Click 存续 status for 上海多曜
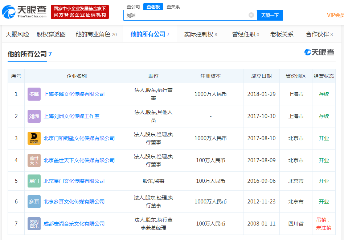This screenshot has width=344, height=240. click(324, 94)
